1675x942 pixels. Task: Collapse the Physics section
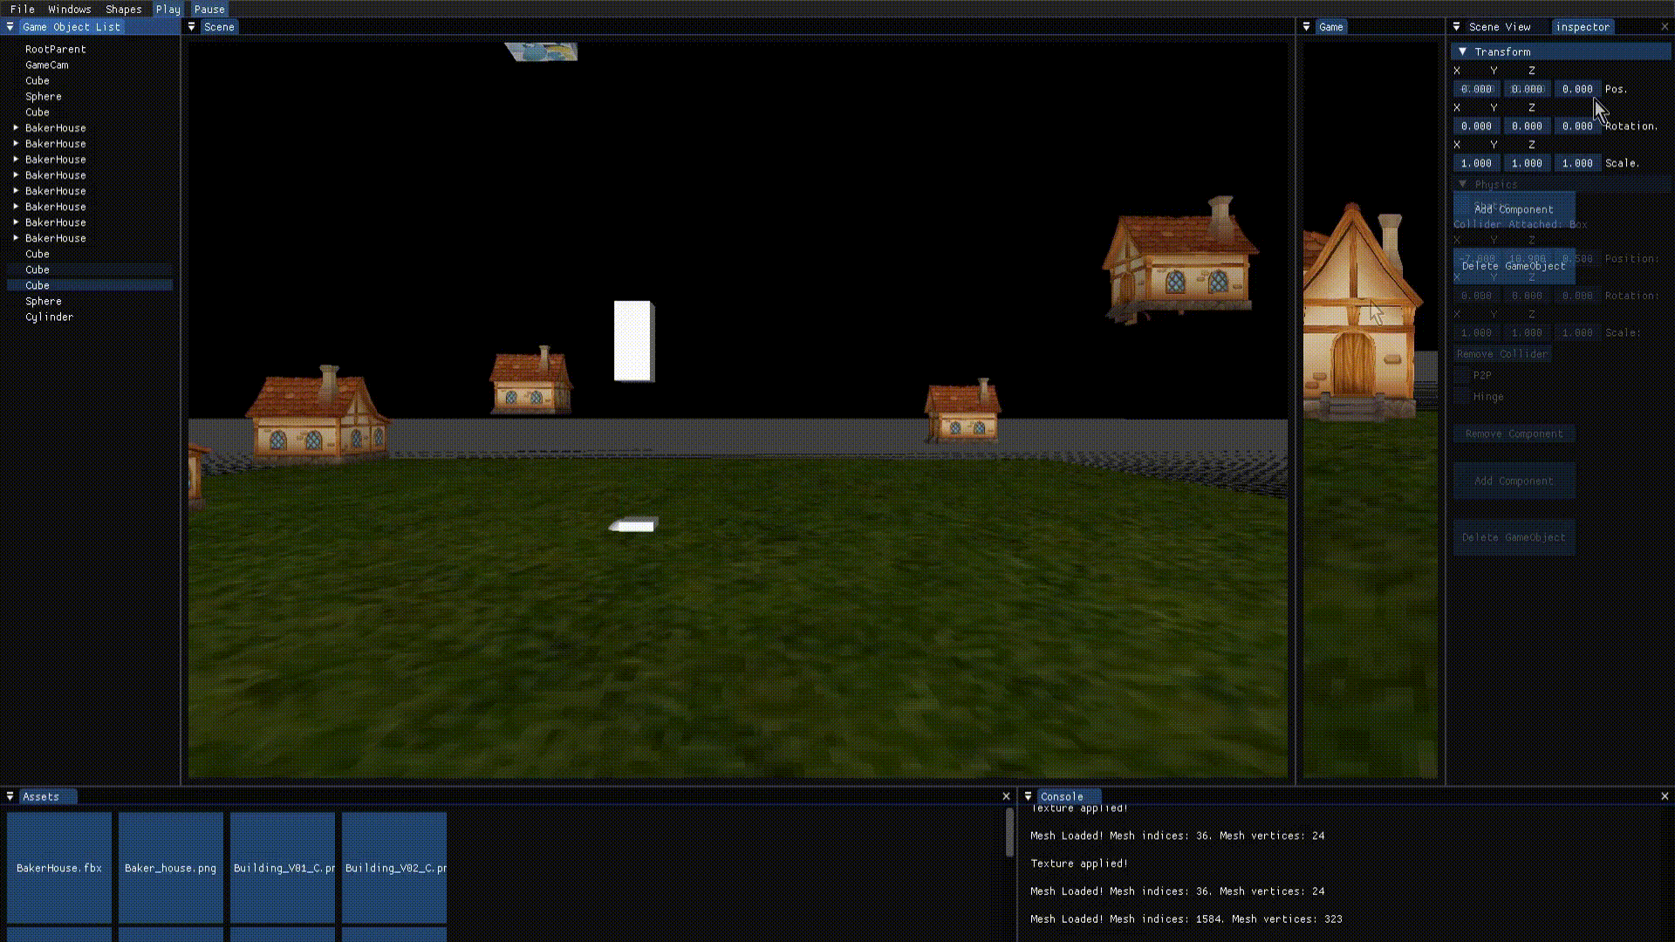point(1463,184)
